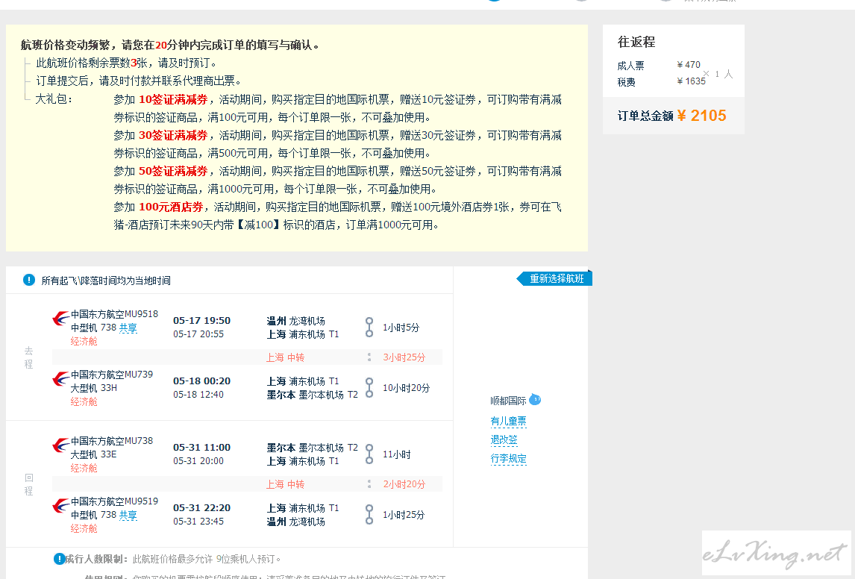
Task: Click the blue info icon beside 成行人数限制
Action: click(59, 559)
